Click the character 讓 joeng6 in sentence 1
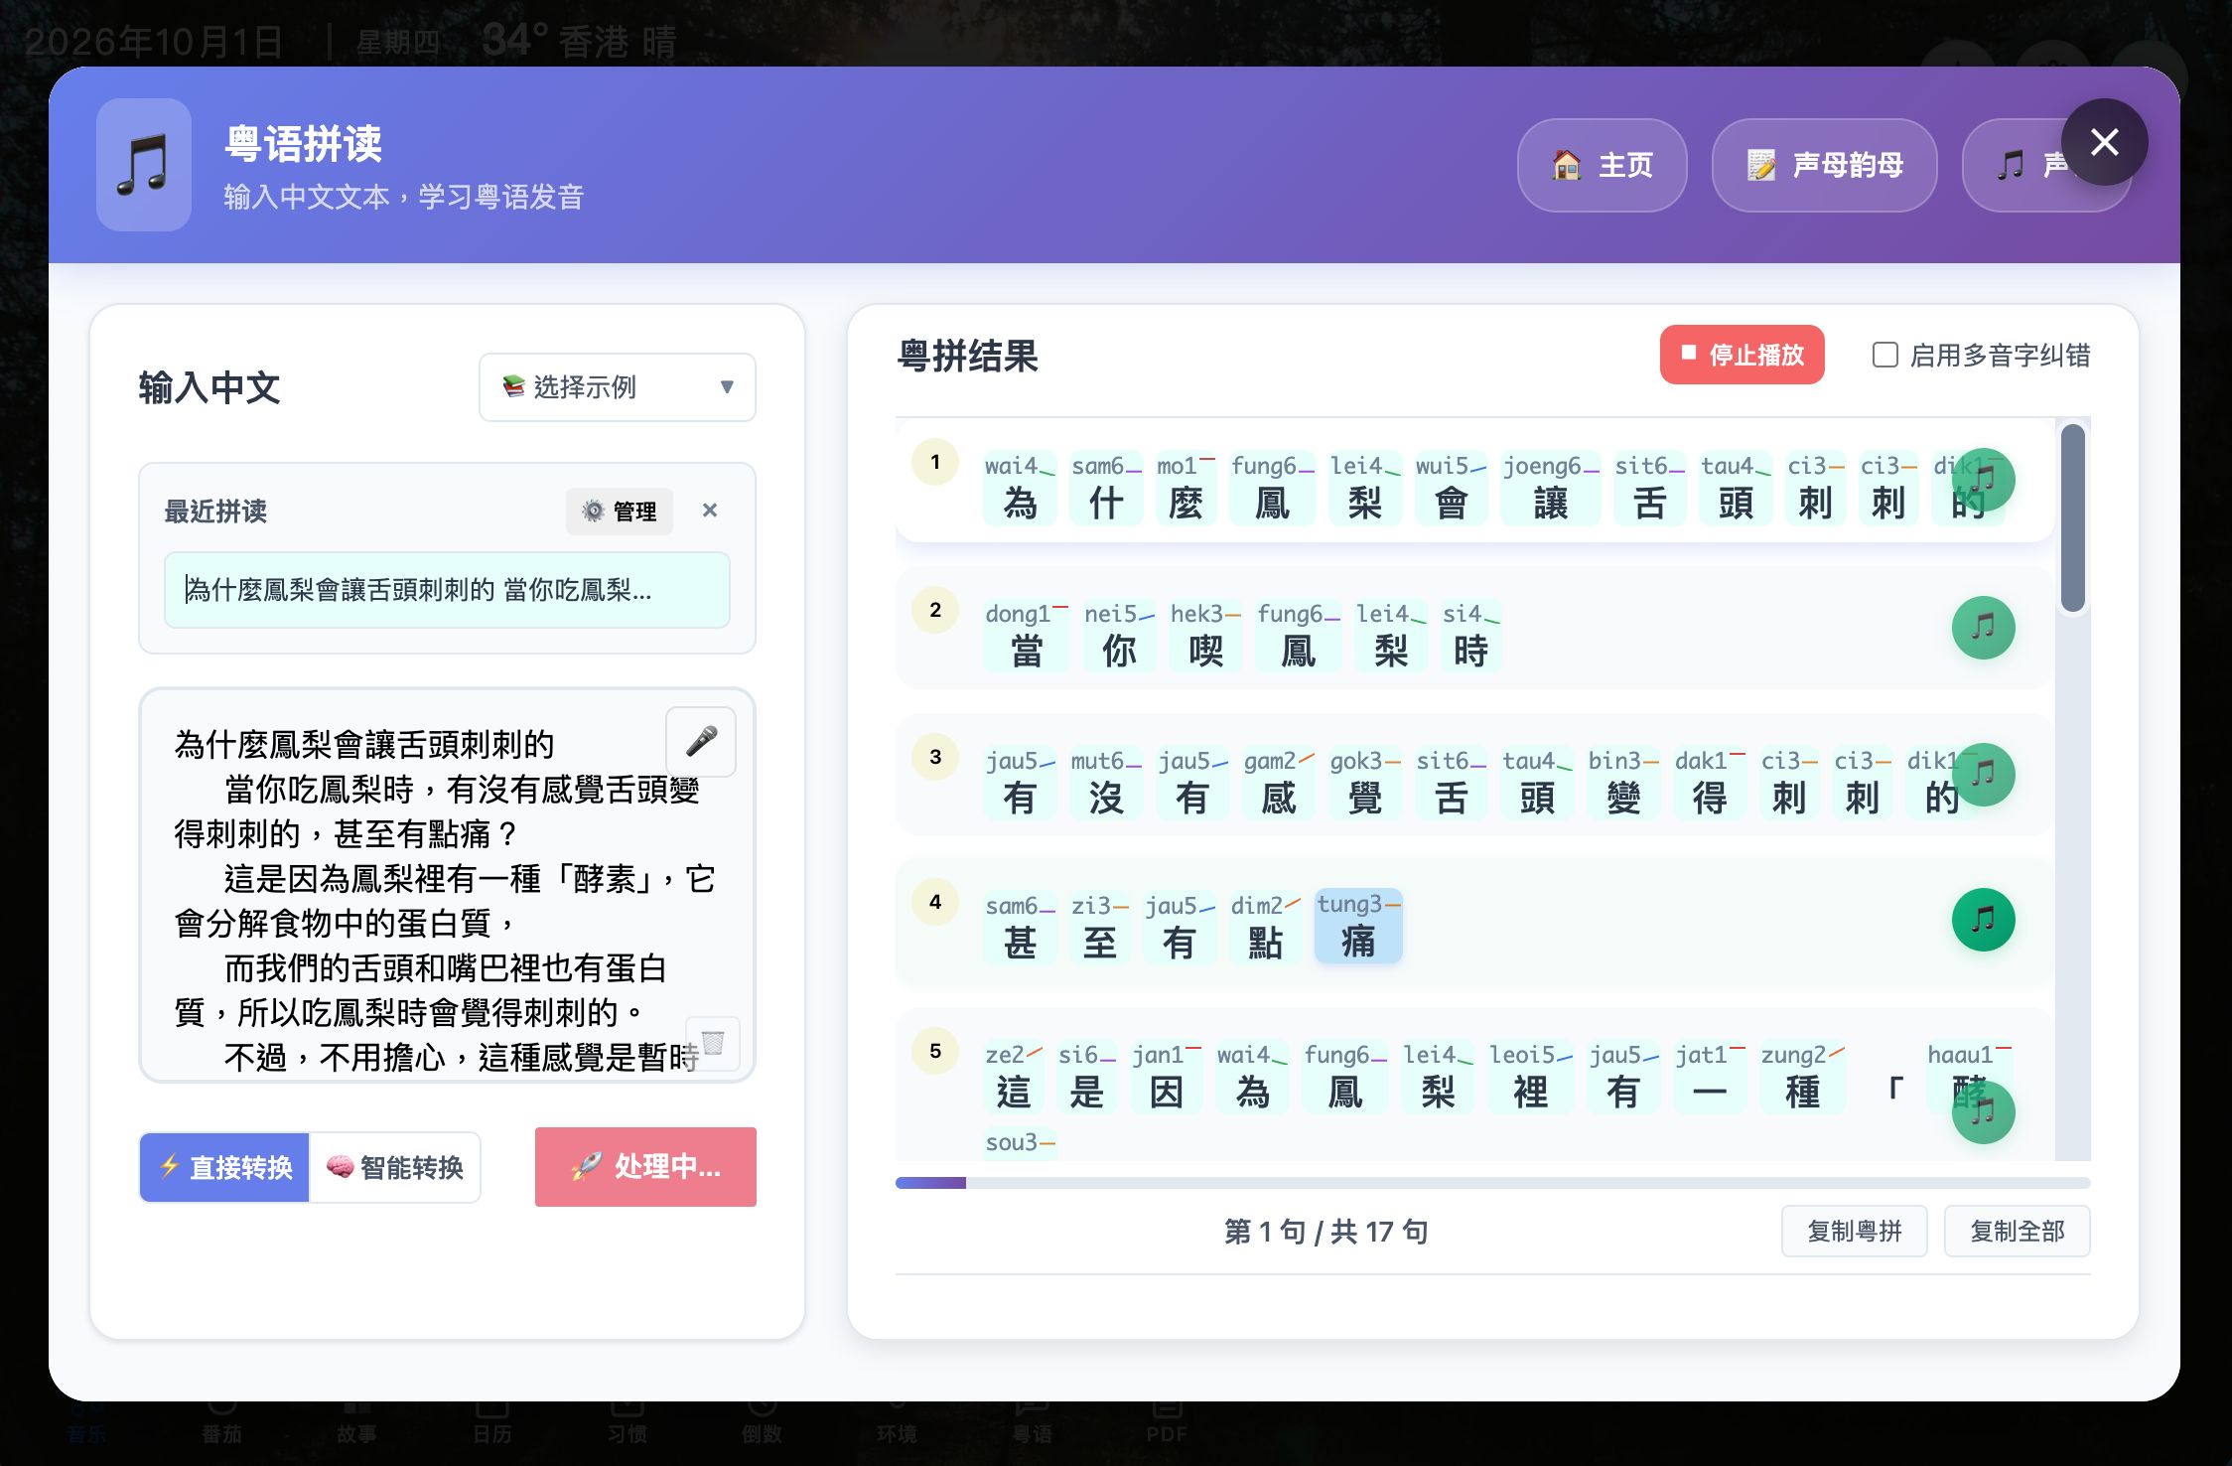Screen dimensions: 2232x1466 coord(1550,487)
